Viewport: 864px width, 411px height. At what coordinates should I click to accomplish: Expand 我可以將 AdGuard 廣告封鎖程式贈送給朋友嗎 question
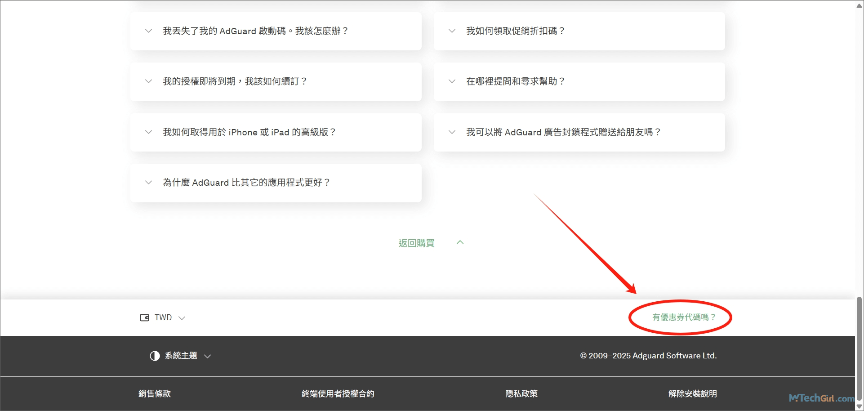coord(563,132)
